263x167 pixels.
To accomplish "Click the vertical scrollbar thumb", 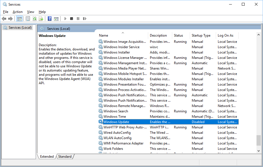I will pos(258,141).
